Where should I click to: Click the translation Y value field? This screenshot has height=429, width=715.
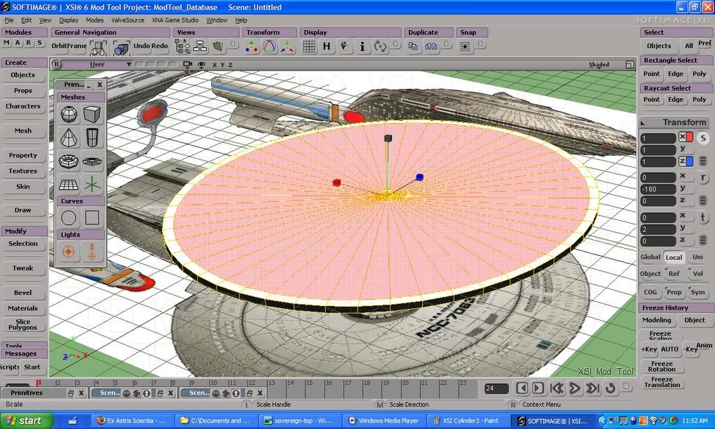tap(658, 229)
